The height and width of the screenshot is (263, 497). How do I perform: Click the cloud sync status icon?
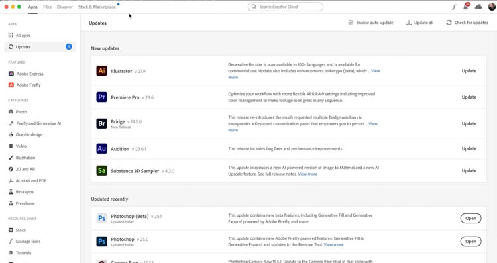(x=478, y=7)
